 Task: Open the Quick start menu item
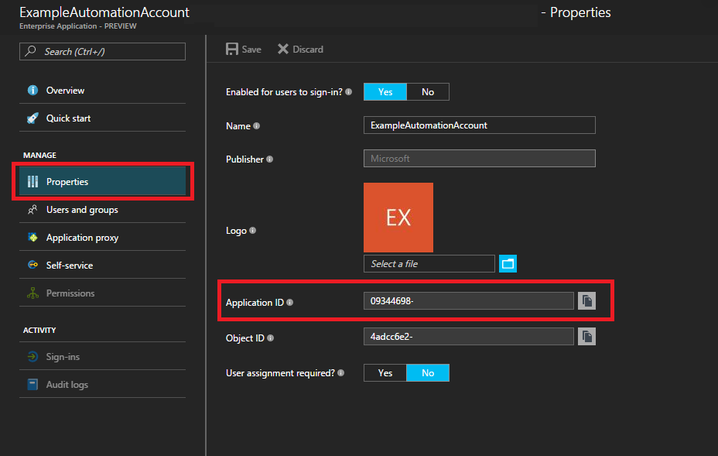click(x=103, y=118)
